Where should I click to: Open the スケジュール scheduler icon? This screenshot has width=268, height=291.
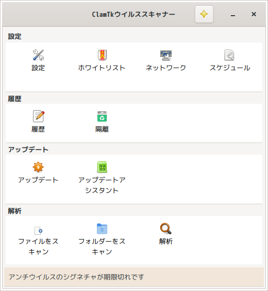229,55
